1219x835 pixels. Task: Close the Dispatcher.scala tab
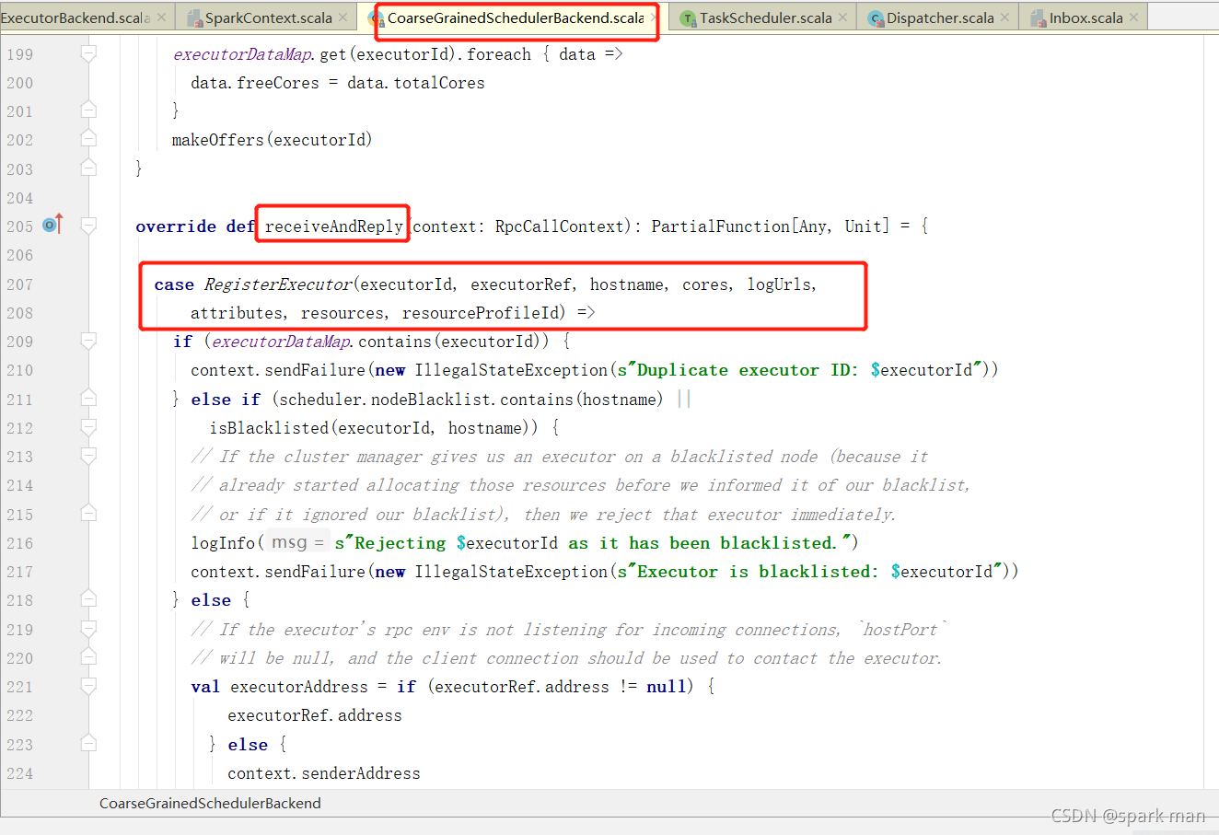coord(1004,17)
